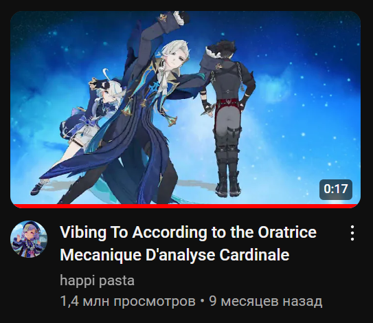The width and height of the screenshot is (373, 323).
Task: Click the word 'Cardinale' in the title
Action: (x=254, y=255)
